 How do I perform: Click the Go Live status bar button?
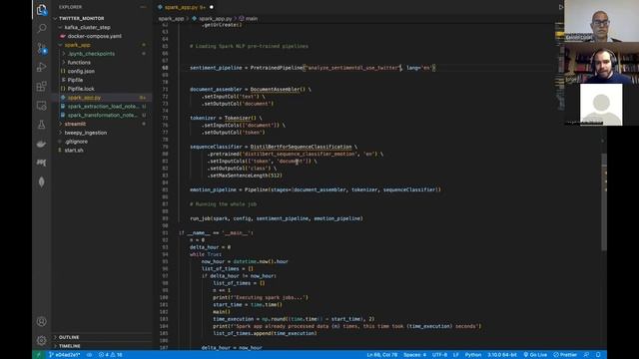click(x=535, y=355)
